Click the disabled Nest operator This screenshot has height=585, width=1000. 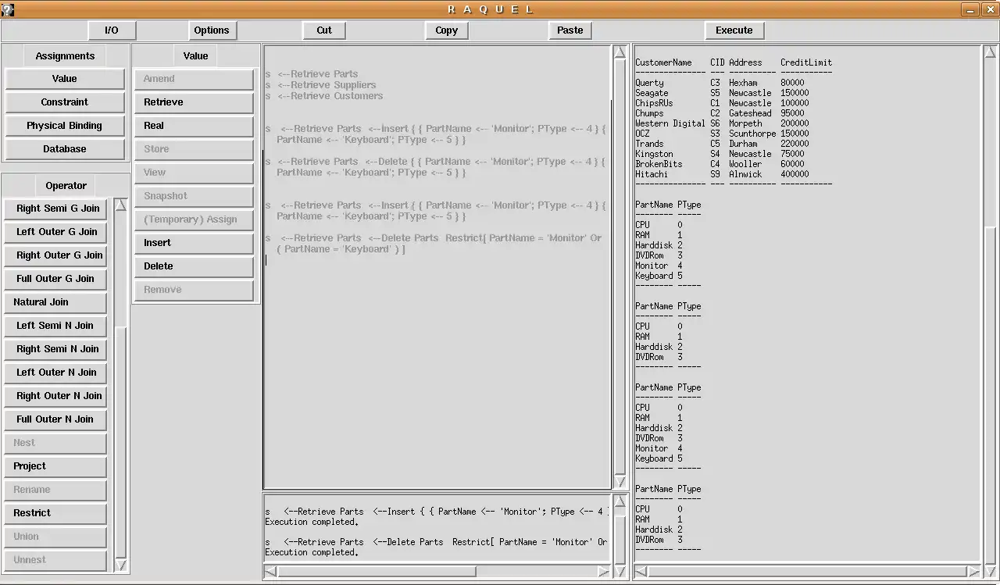pos(56,443)
